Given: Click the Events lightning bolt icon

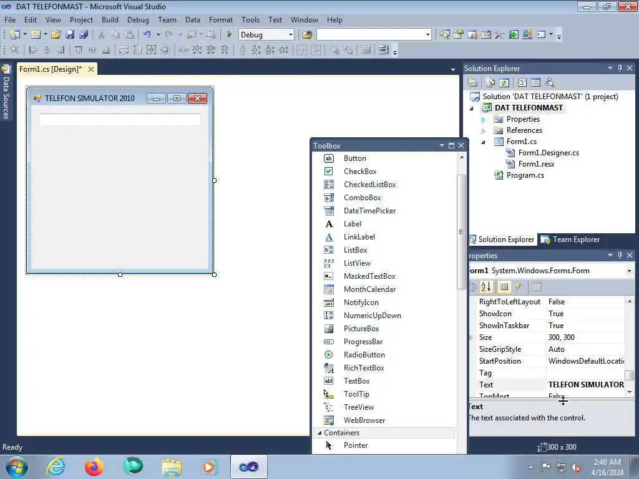Looking at the screenshot, I should point(519,287).
